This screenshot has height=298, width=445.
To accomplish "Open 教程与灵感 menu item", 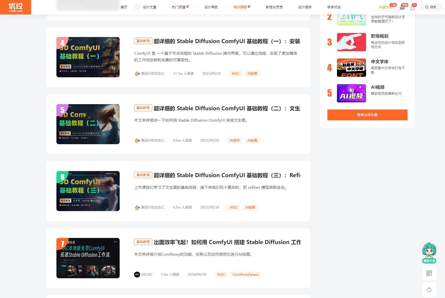I will (x=274, y=7).
